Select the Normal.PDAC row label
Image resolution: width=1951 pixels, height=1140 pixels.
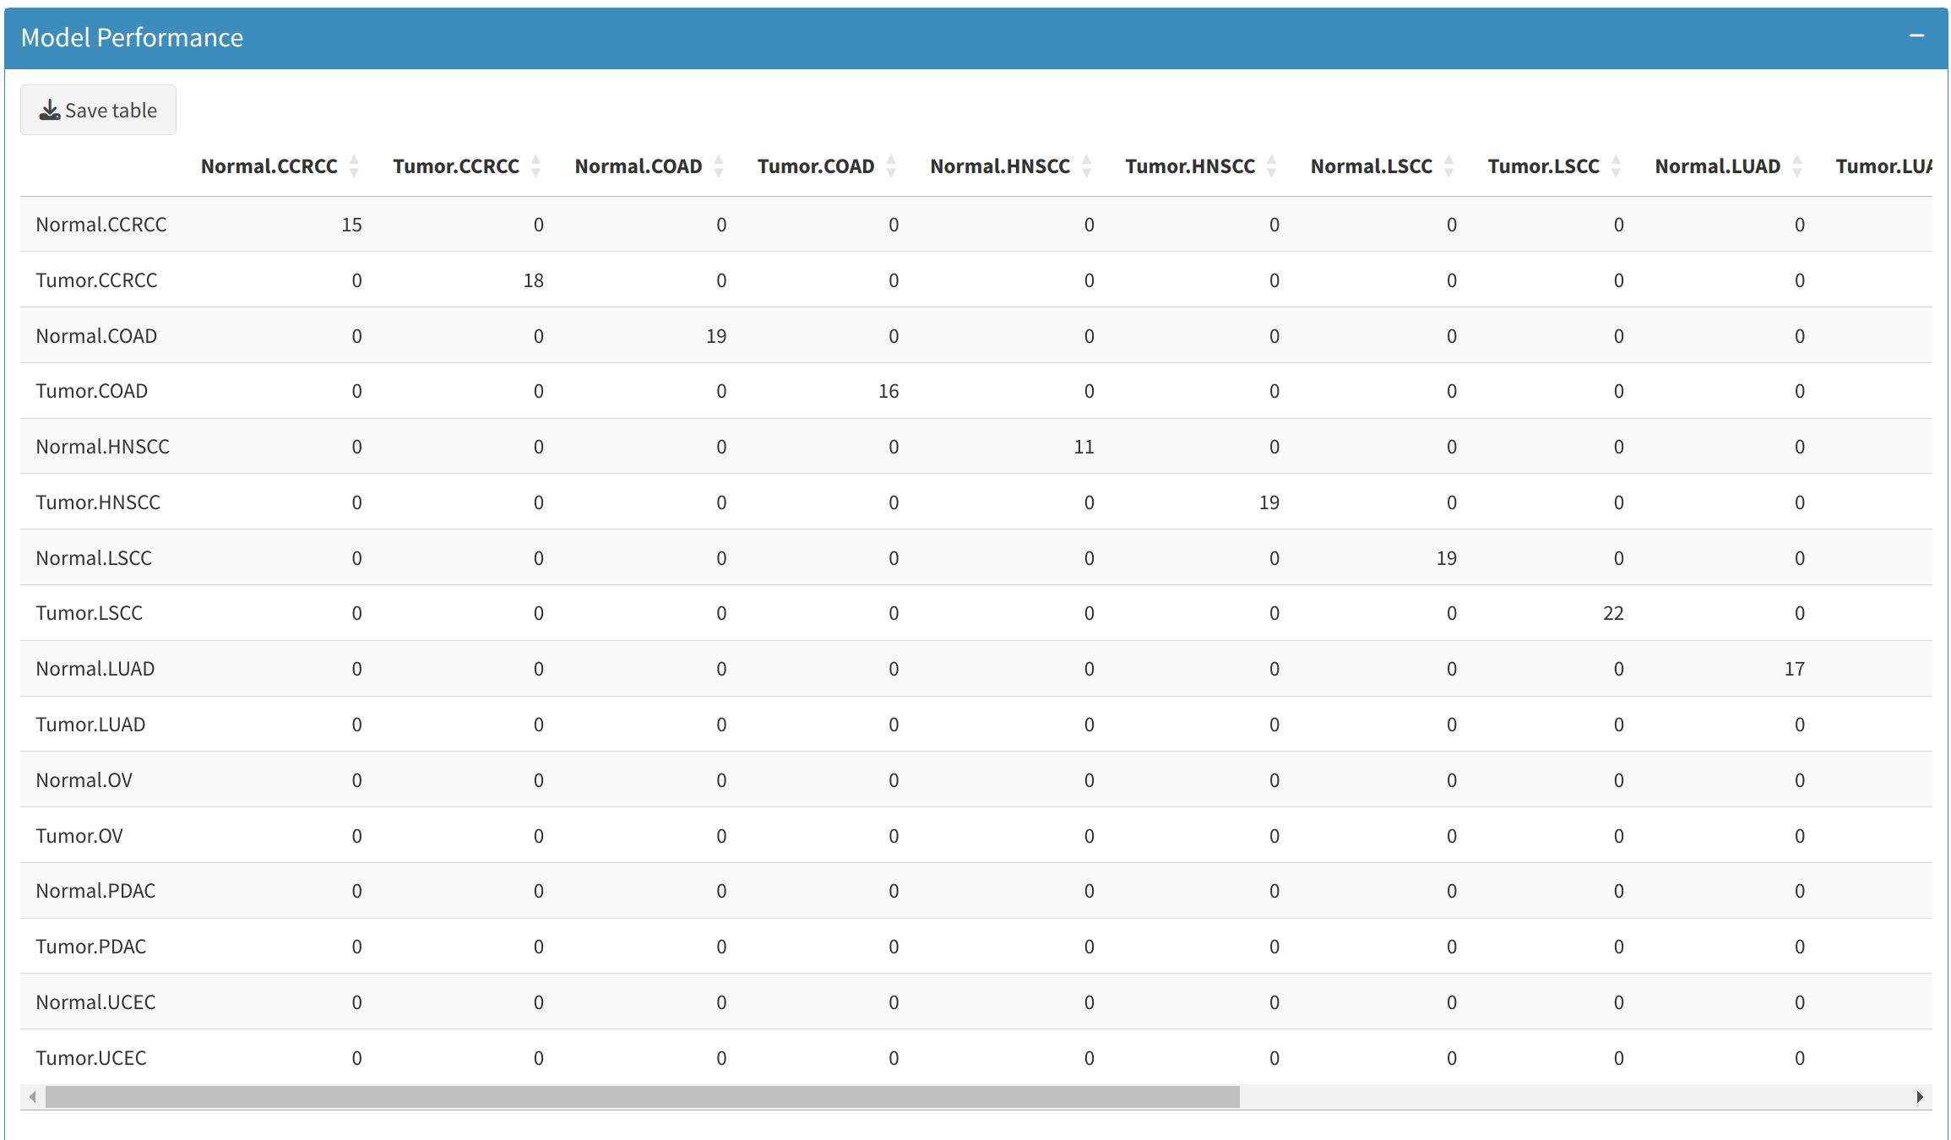[x=95, y=891]
